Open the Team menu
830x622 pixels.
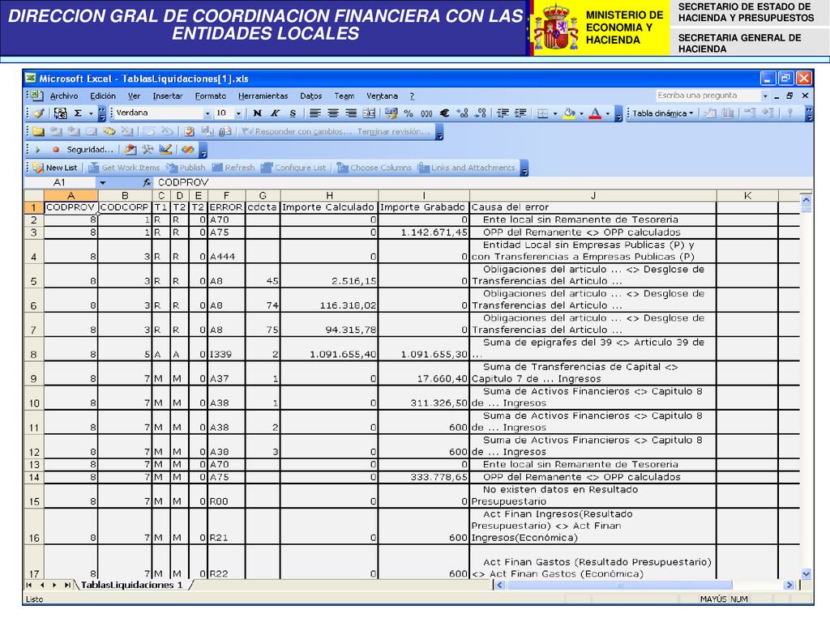click(x=344, y=96)
